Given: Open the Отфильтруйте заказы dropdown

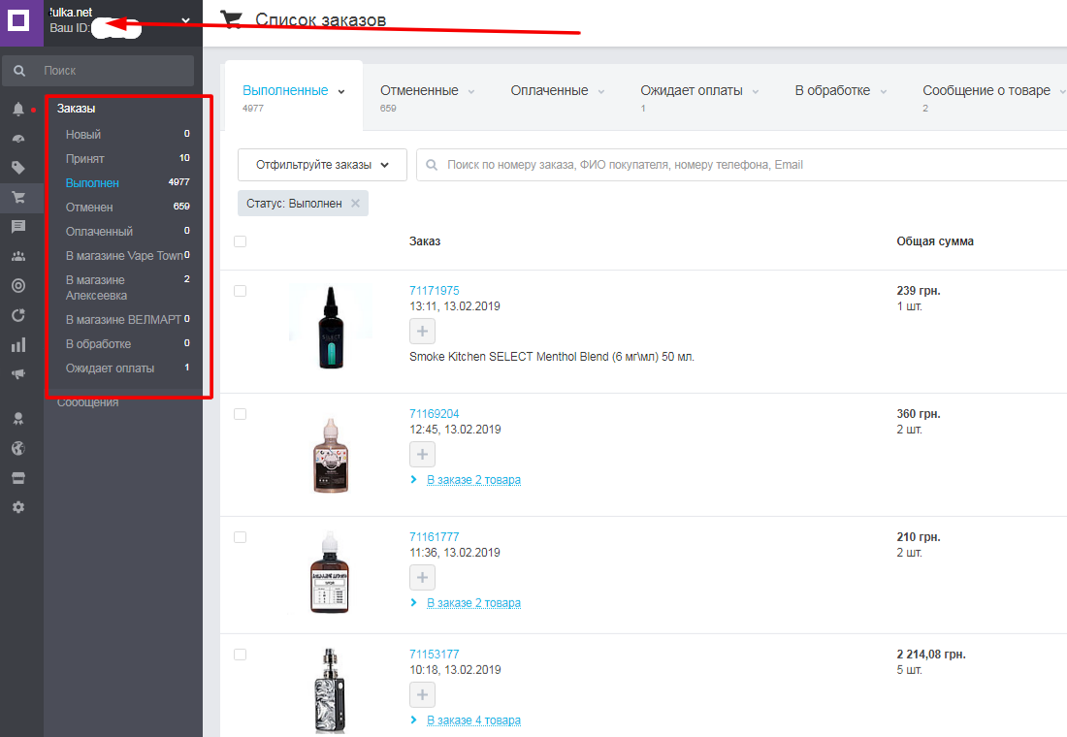Looking at the screenshot, I should (323, 165).
